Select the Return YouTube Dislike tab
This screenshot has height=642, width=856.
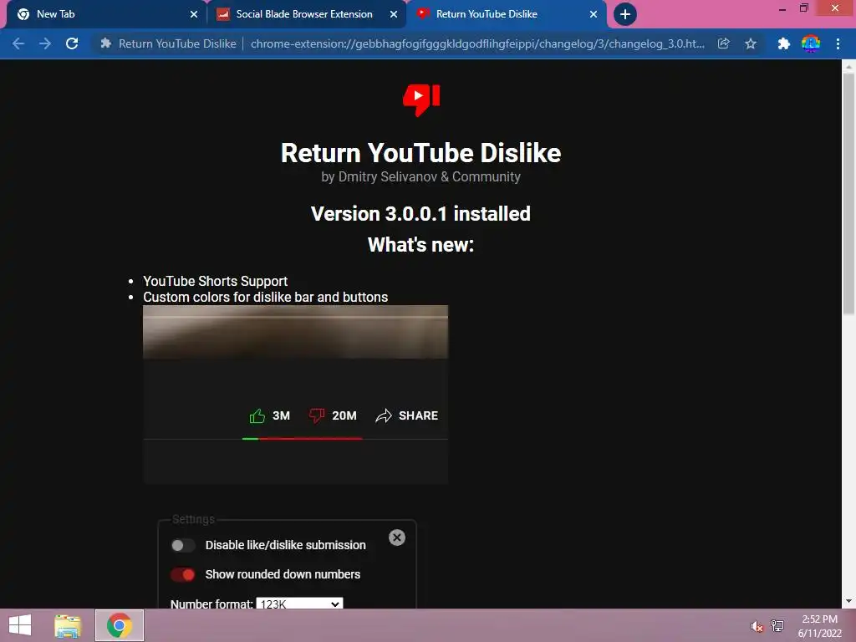click(x=507, y=14)
